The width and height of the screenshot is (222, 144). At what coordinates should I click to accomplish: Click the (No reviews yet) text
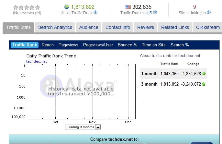tap(27, 13)
